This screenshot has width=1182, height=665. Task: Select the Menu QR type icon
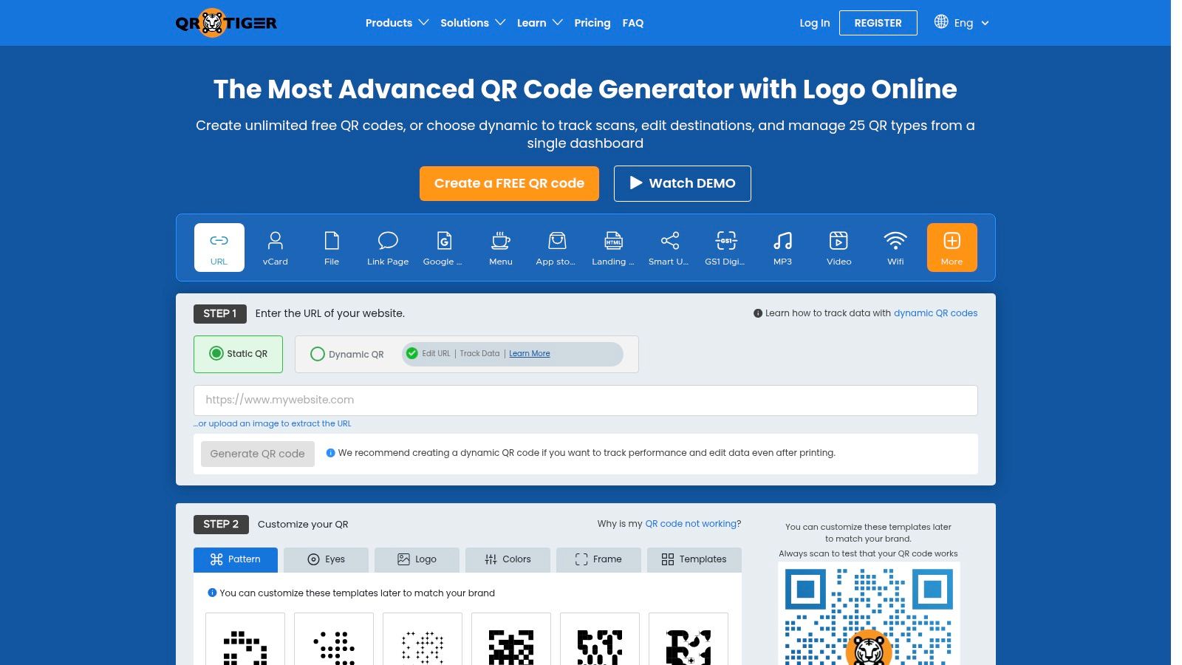click(x=501, y=247)
